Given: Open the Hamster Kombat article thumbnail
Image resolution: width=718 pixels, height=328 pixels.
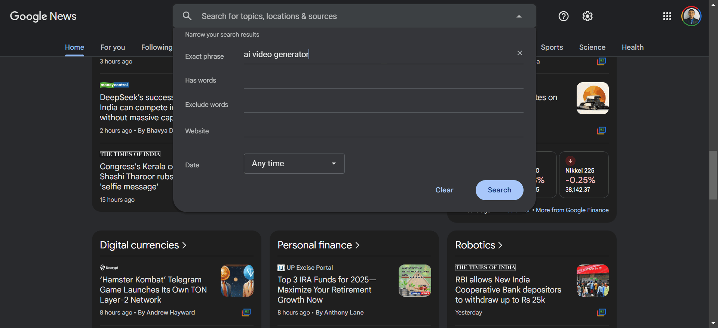Looking at the screenshot, I should [x=237, y=281].
